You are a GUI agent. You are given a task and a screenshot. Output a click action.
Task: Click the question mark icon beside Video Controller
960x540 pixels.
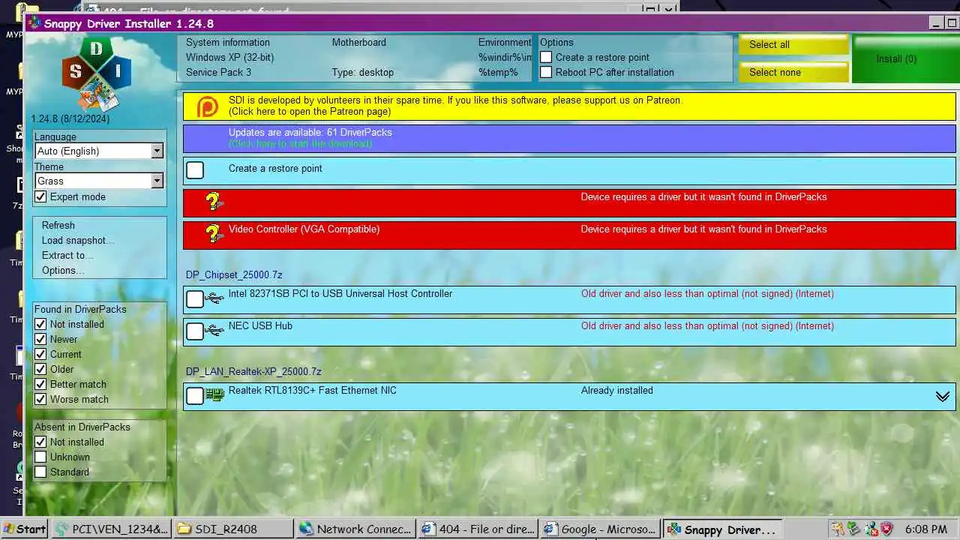pos(214,233)
